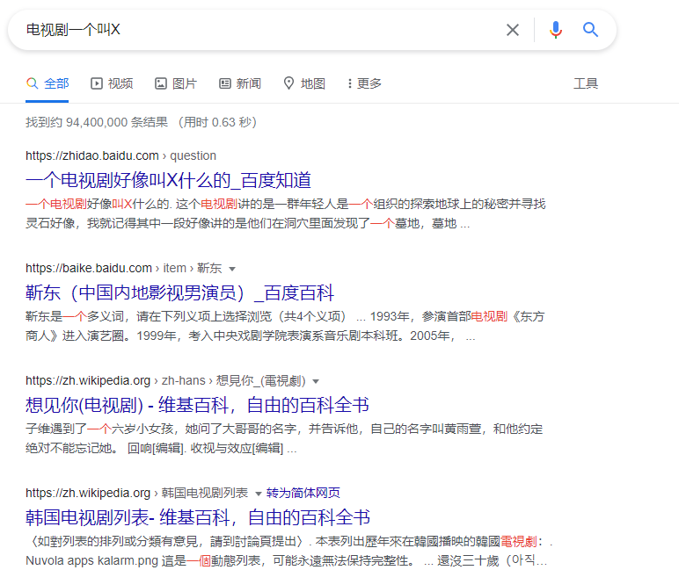The height and width of the screenshot is (570, 679).
Task: Click snippet text starting 一个电视剧好像叫X什么的. 这个电视剧
Action: click(x=285, y=213)
